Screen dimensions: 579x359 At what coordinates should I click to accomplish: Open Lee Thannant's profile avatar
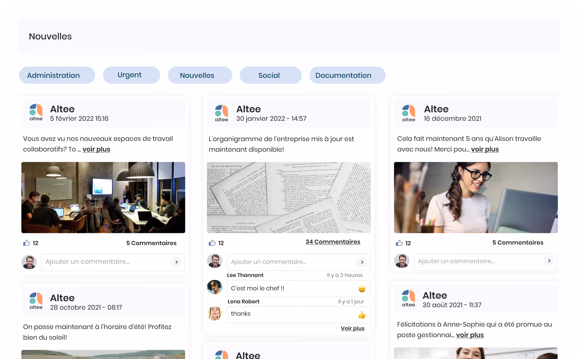tap(215, 287)
